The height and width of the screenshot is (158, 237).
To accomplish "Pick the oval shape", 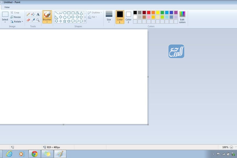I will (x=65, y=13).
